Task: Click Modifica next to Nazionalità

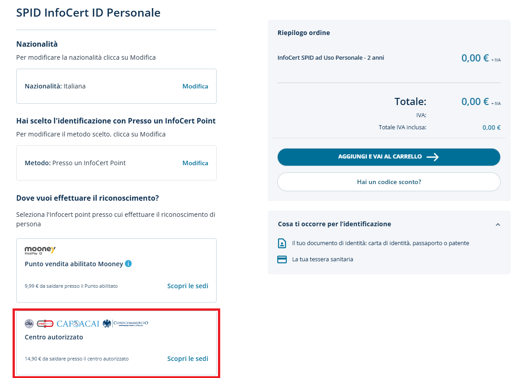Action: tap(195, 86)
